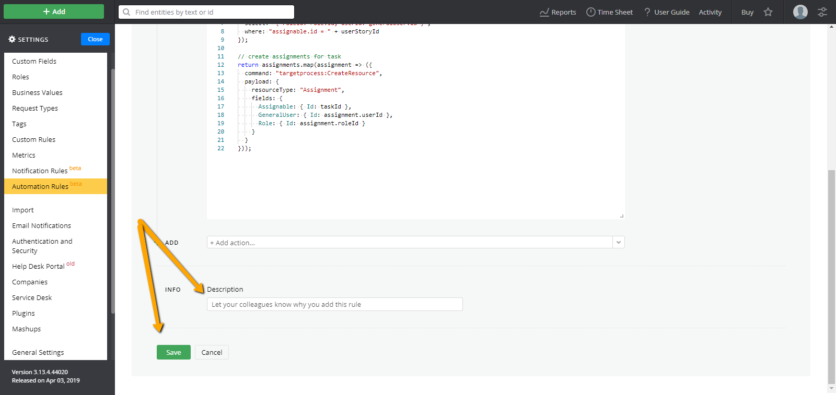Open the User Guide
Screen dimensions: 836x395
(x=666, y=12)
